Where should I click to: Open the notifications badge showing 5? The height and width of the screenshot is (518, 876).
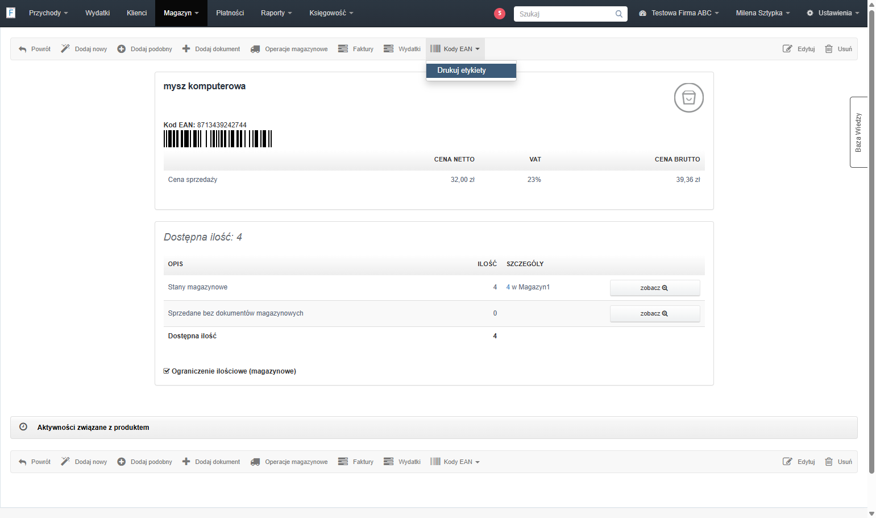click(500, 13)
